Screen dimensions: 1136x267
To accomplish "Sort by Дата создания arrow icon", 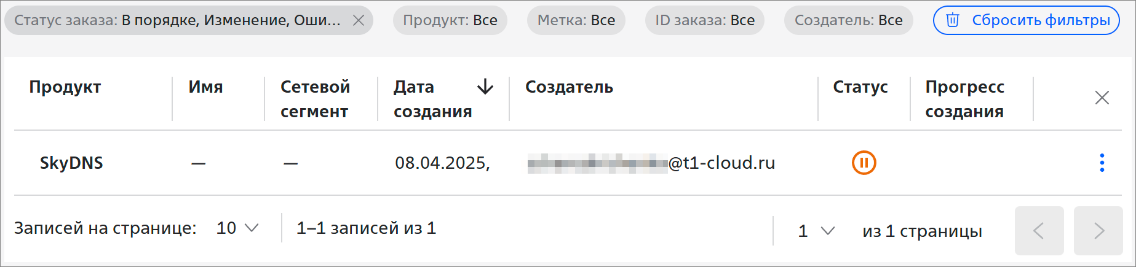I will tap(485, 87).
